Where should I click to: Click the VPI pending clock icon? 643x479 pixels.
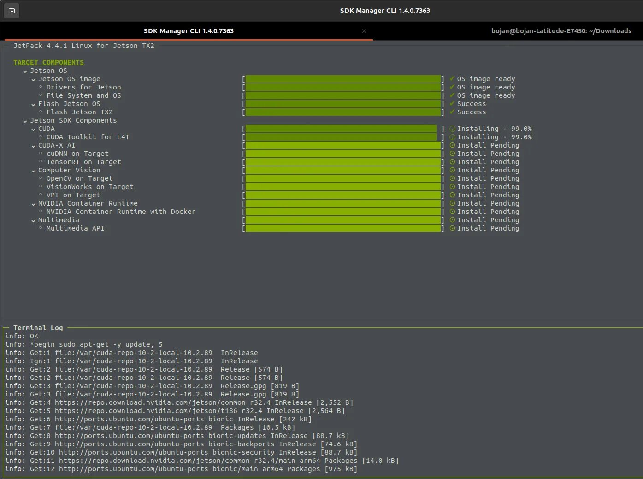point(452,195)
